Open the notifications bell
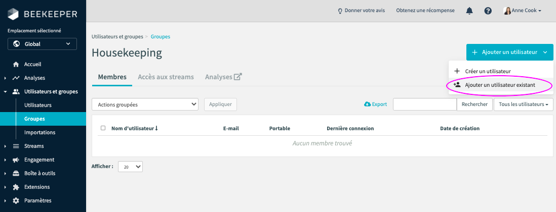This screenshot has width=556, height=212. (469, 11)
